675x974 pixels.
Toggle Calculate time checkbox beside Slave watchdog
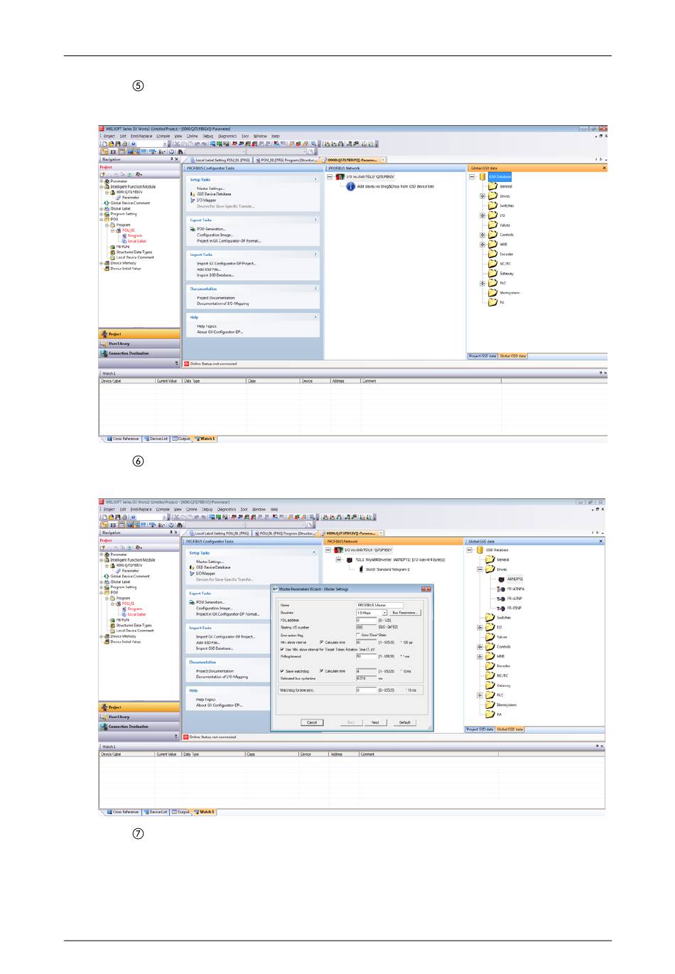(322, 671)
